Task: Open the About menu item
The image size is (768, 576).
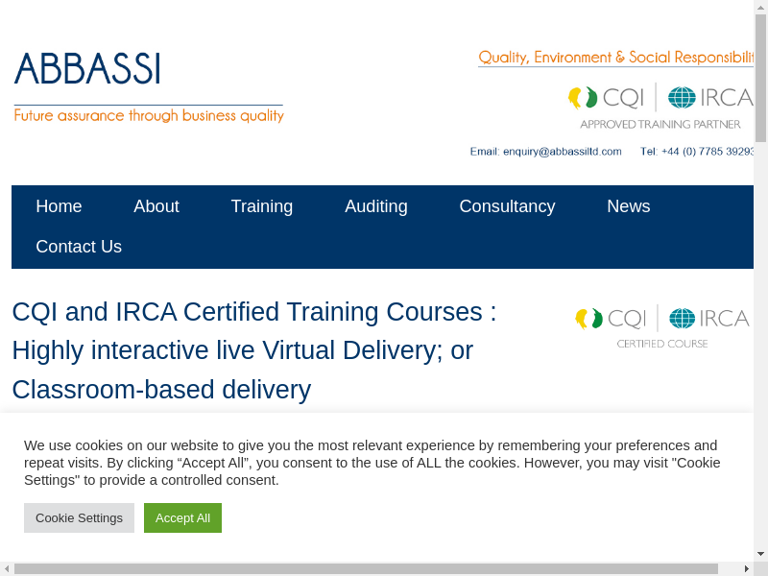Action: (x=156, y=206)
